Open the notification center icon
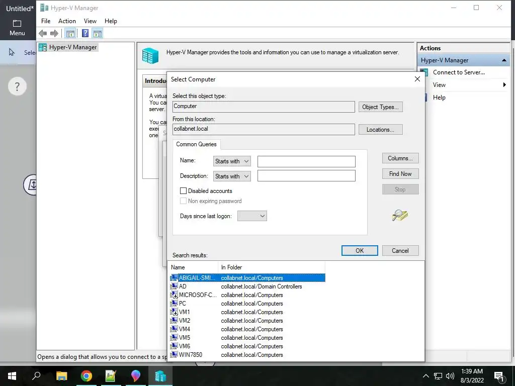The image size is (515, 386). point(499,376)
